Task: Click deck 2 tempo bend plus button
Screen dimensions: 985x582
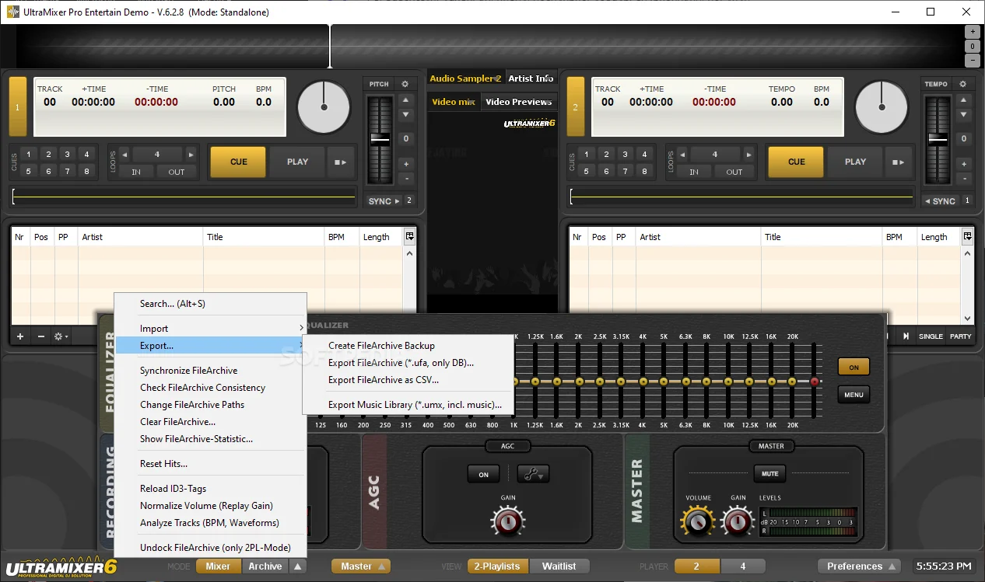Action: (963, 164)
